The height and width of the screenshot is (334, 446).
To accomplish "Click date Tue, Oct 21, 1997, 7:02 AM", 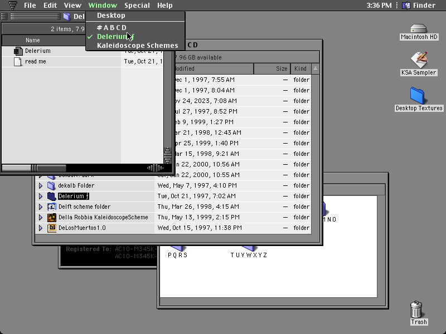I will coord(197,196).
